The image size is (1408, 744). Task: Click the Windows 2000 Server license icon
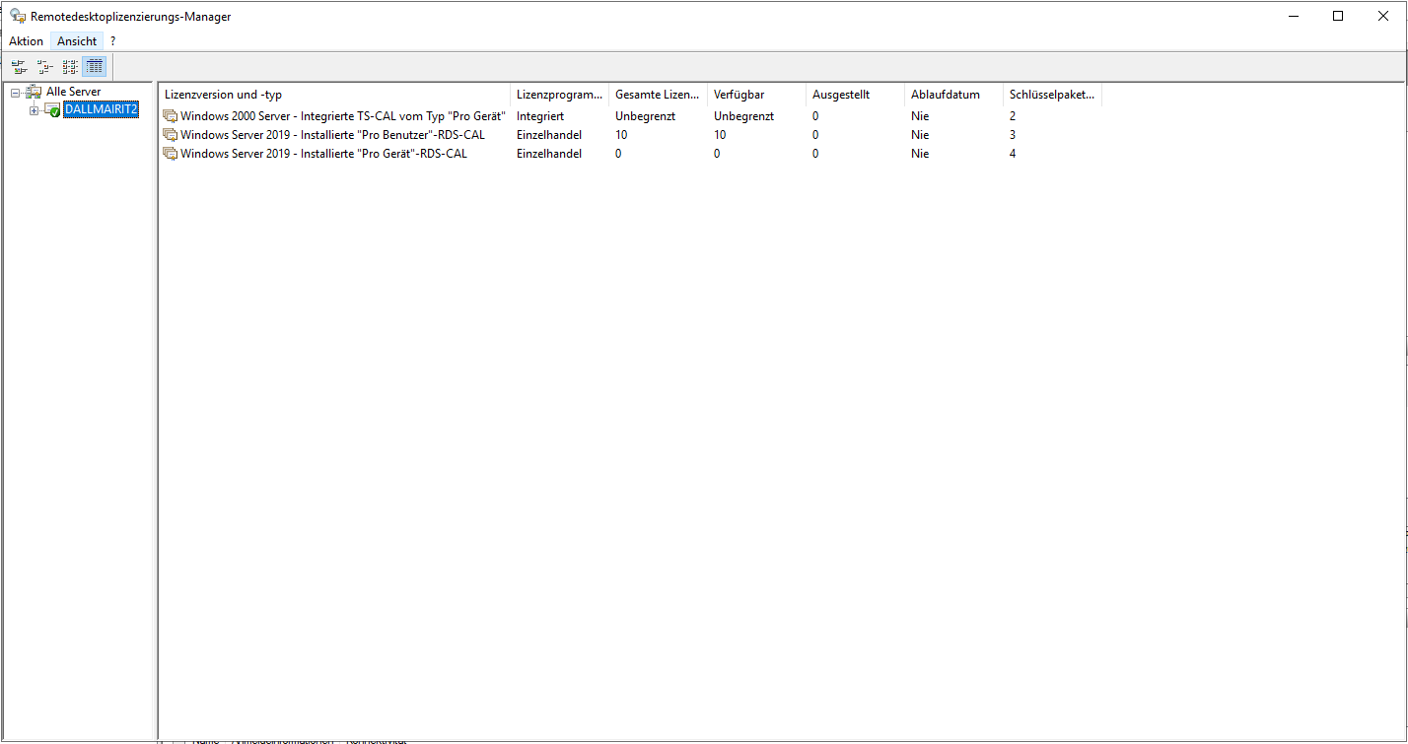[x=171, y=116]
